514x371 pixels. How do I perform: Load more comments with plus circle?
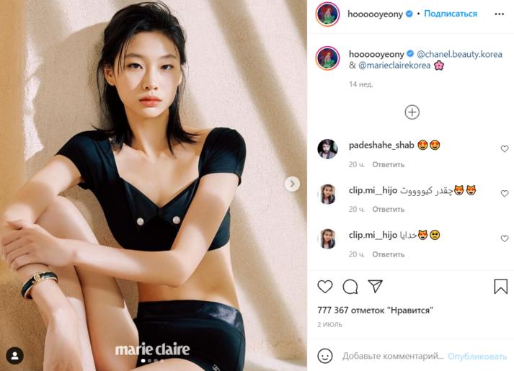pos(412,112)
